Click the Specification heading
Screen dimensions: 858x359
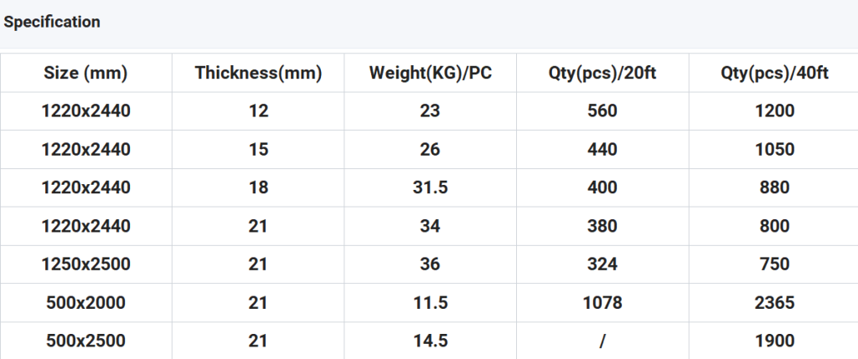(52, 22)
